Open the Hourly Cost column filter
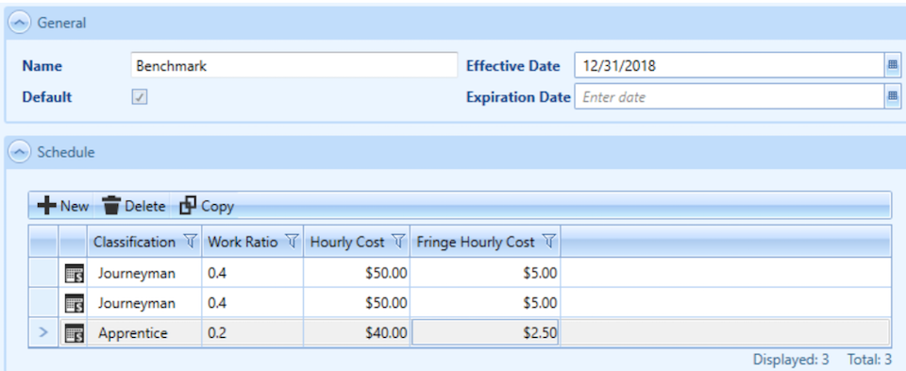This screenshot has height=371, width=906. click(x=398, y=242)
